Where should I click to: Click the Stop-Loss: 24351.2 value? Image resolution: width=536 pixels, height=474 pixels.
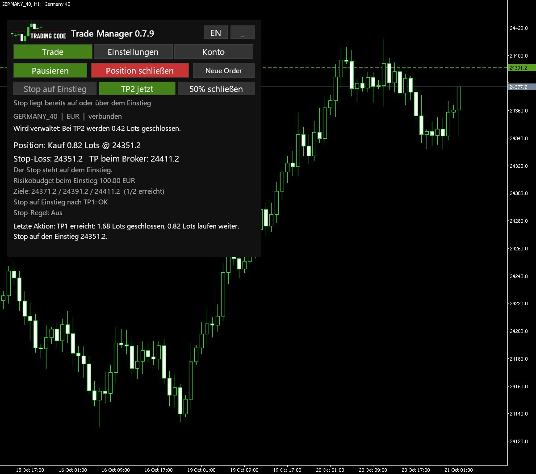pos(48,158)
